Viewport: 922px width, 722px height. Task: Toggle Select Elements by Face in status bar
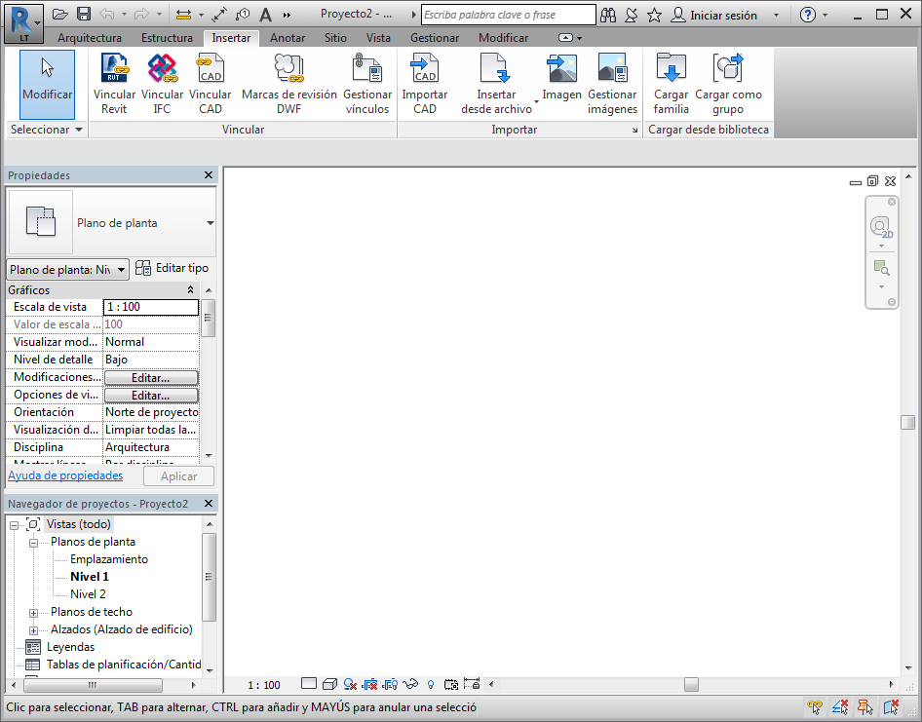click(x=892, y=706)
